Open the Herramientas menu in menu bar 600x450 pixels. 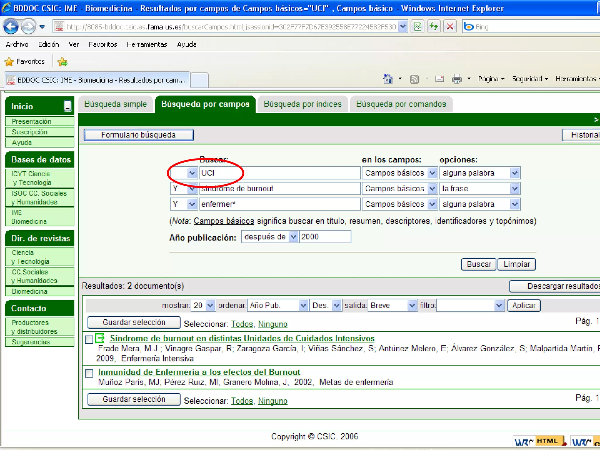147,45
